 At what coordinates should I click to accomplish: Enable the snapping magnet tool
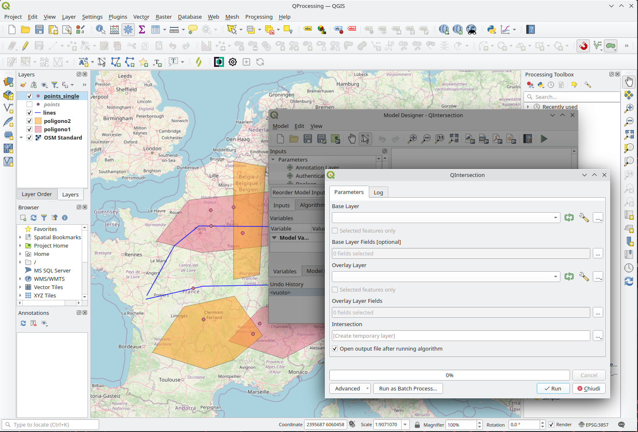point(583,46)
